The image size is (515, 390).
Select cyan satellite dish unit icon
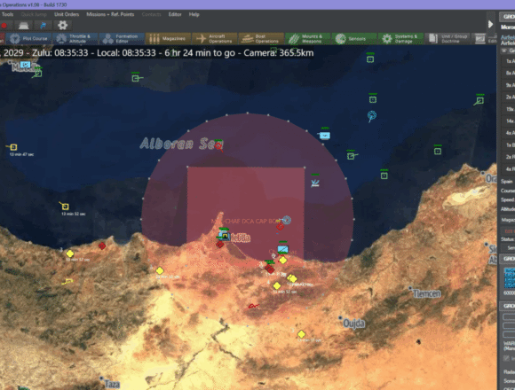371,116
